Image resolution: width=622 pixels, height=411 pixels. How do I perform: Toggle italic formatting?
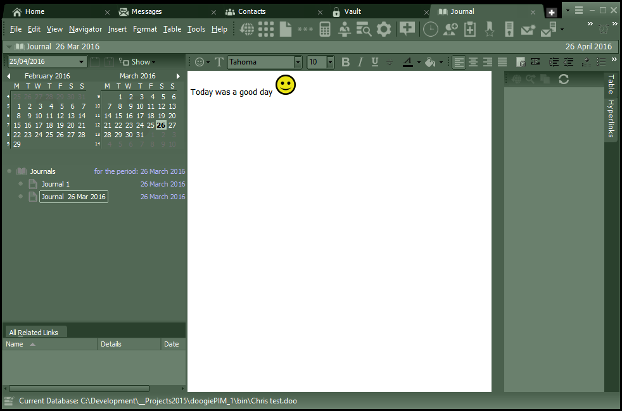(360, 62)
